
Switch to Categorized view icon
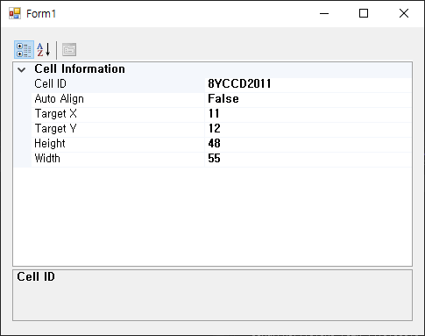[x=24, y=50]
